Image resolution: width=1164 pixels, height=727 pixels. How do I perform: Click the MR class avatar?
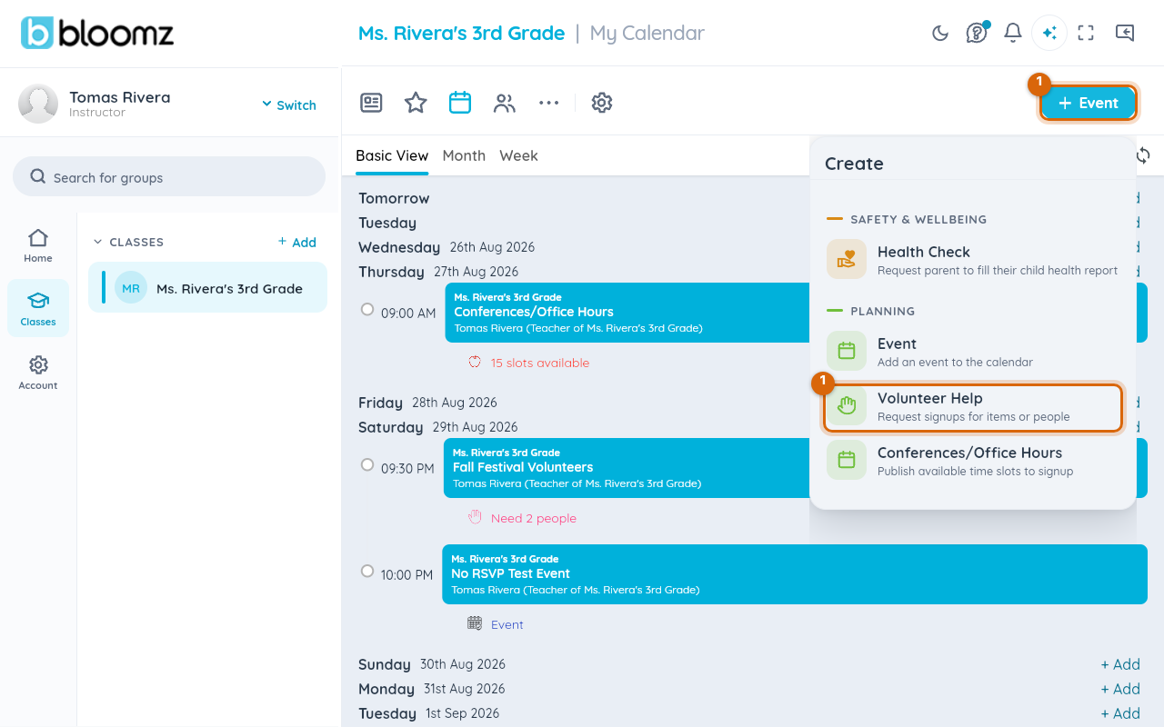click(x=131, y=288)
